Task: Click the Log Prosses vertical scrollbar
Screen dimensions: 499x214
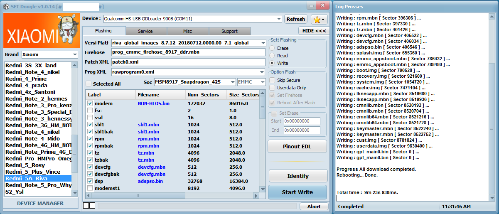Action: (492, 107)
